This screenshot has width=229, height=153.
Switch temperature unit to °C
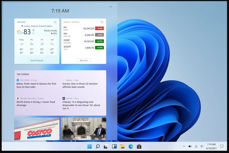(x=33, y=34)
